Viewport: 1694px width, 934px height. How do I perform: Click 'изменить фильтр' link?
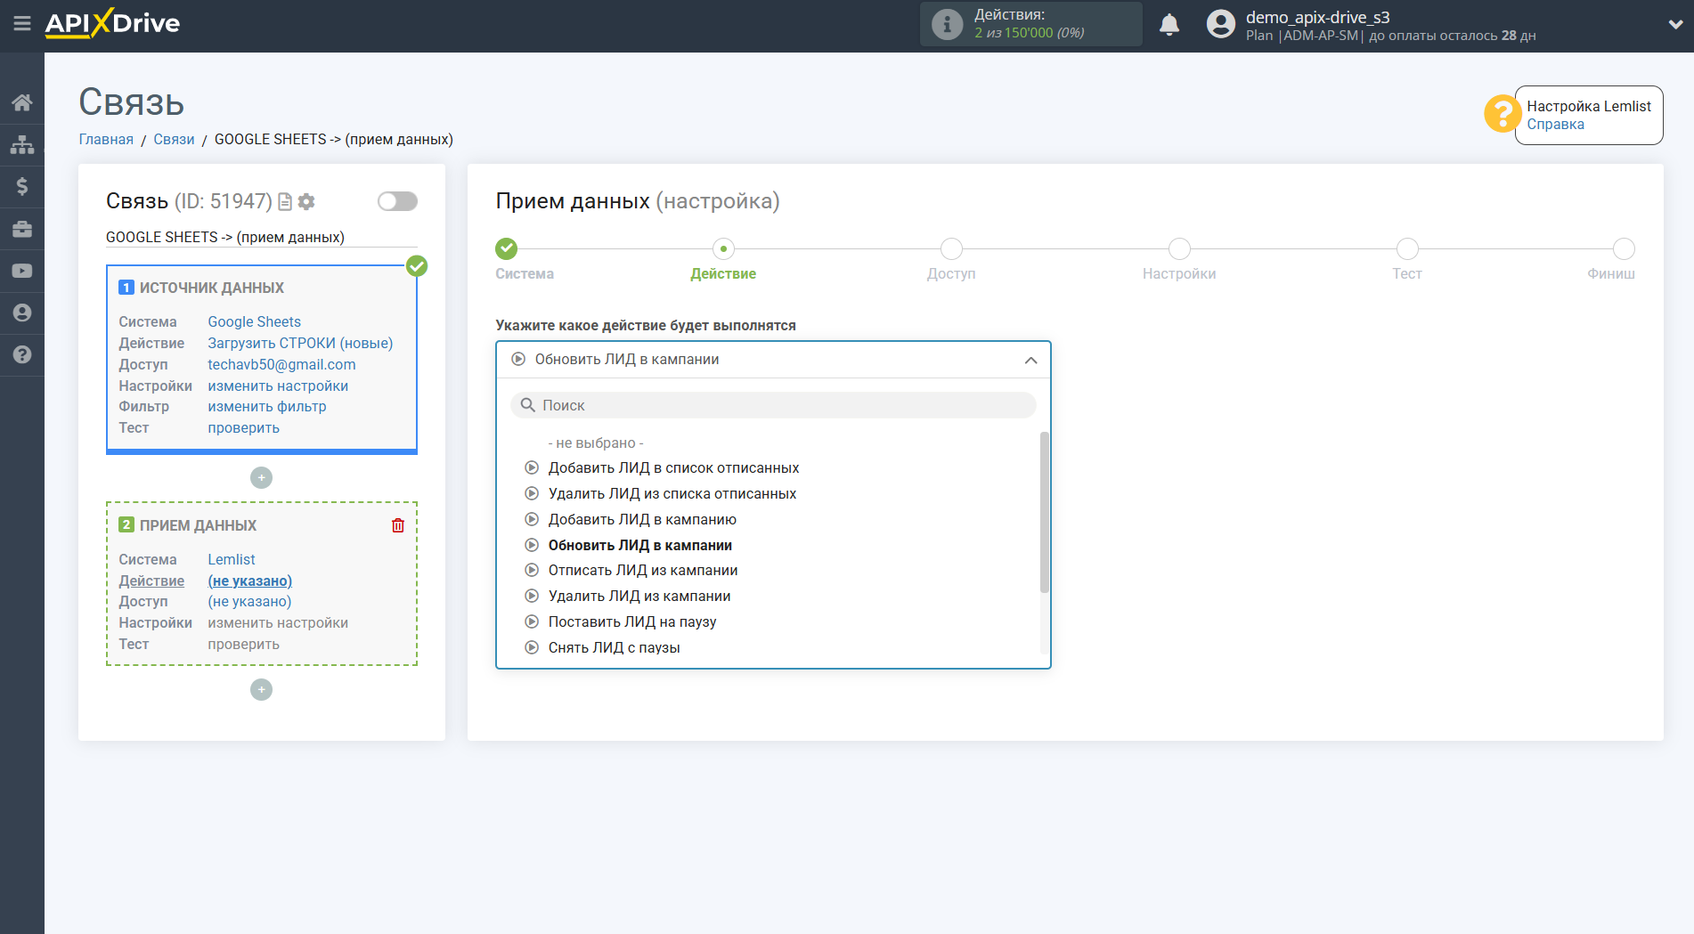pos(267,407)
